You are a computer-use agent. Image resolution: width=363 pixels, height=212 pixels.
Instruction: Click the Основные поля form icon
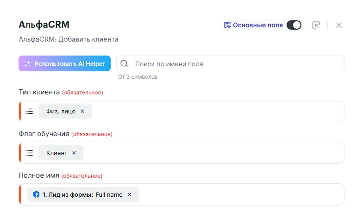click(227, 25)
